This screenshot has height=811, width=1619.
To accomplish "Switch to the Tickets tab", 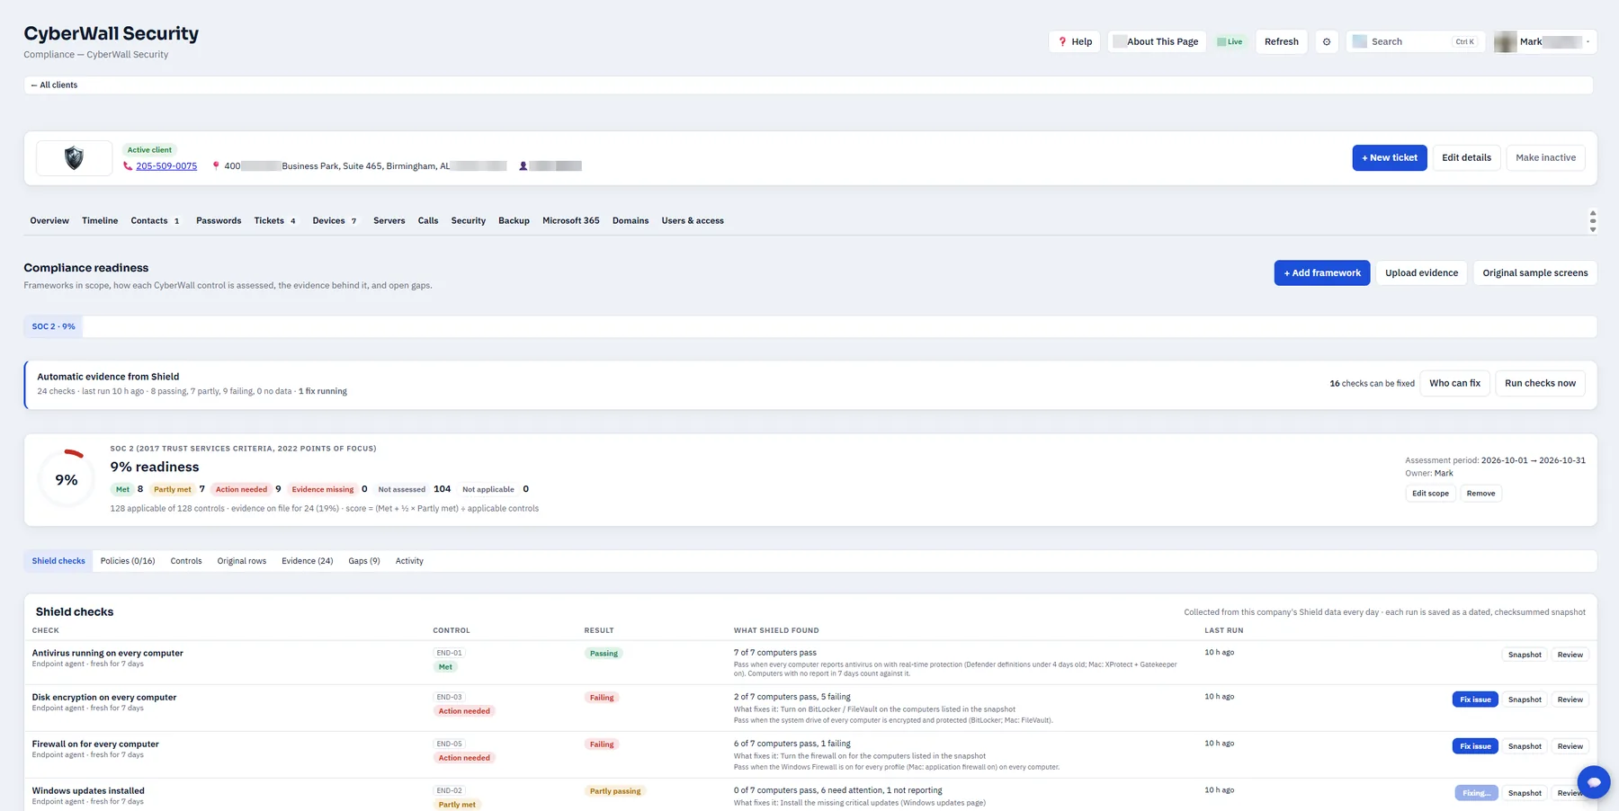I will click(274, 221).
